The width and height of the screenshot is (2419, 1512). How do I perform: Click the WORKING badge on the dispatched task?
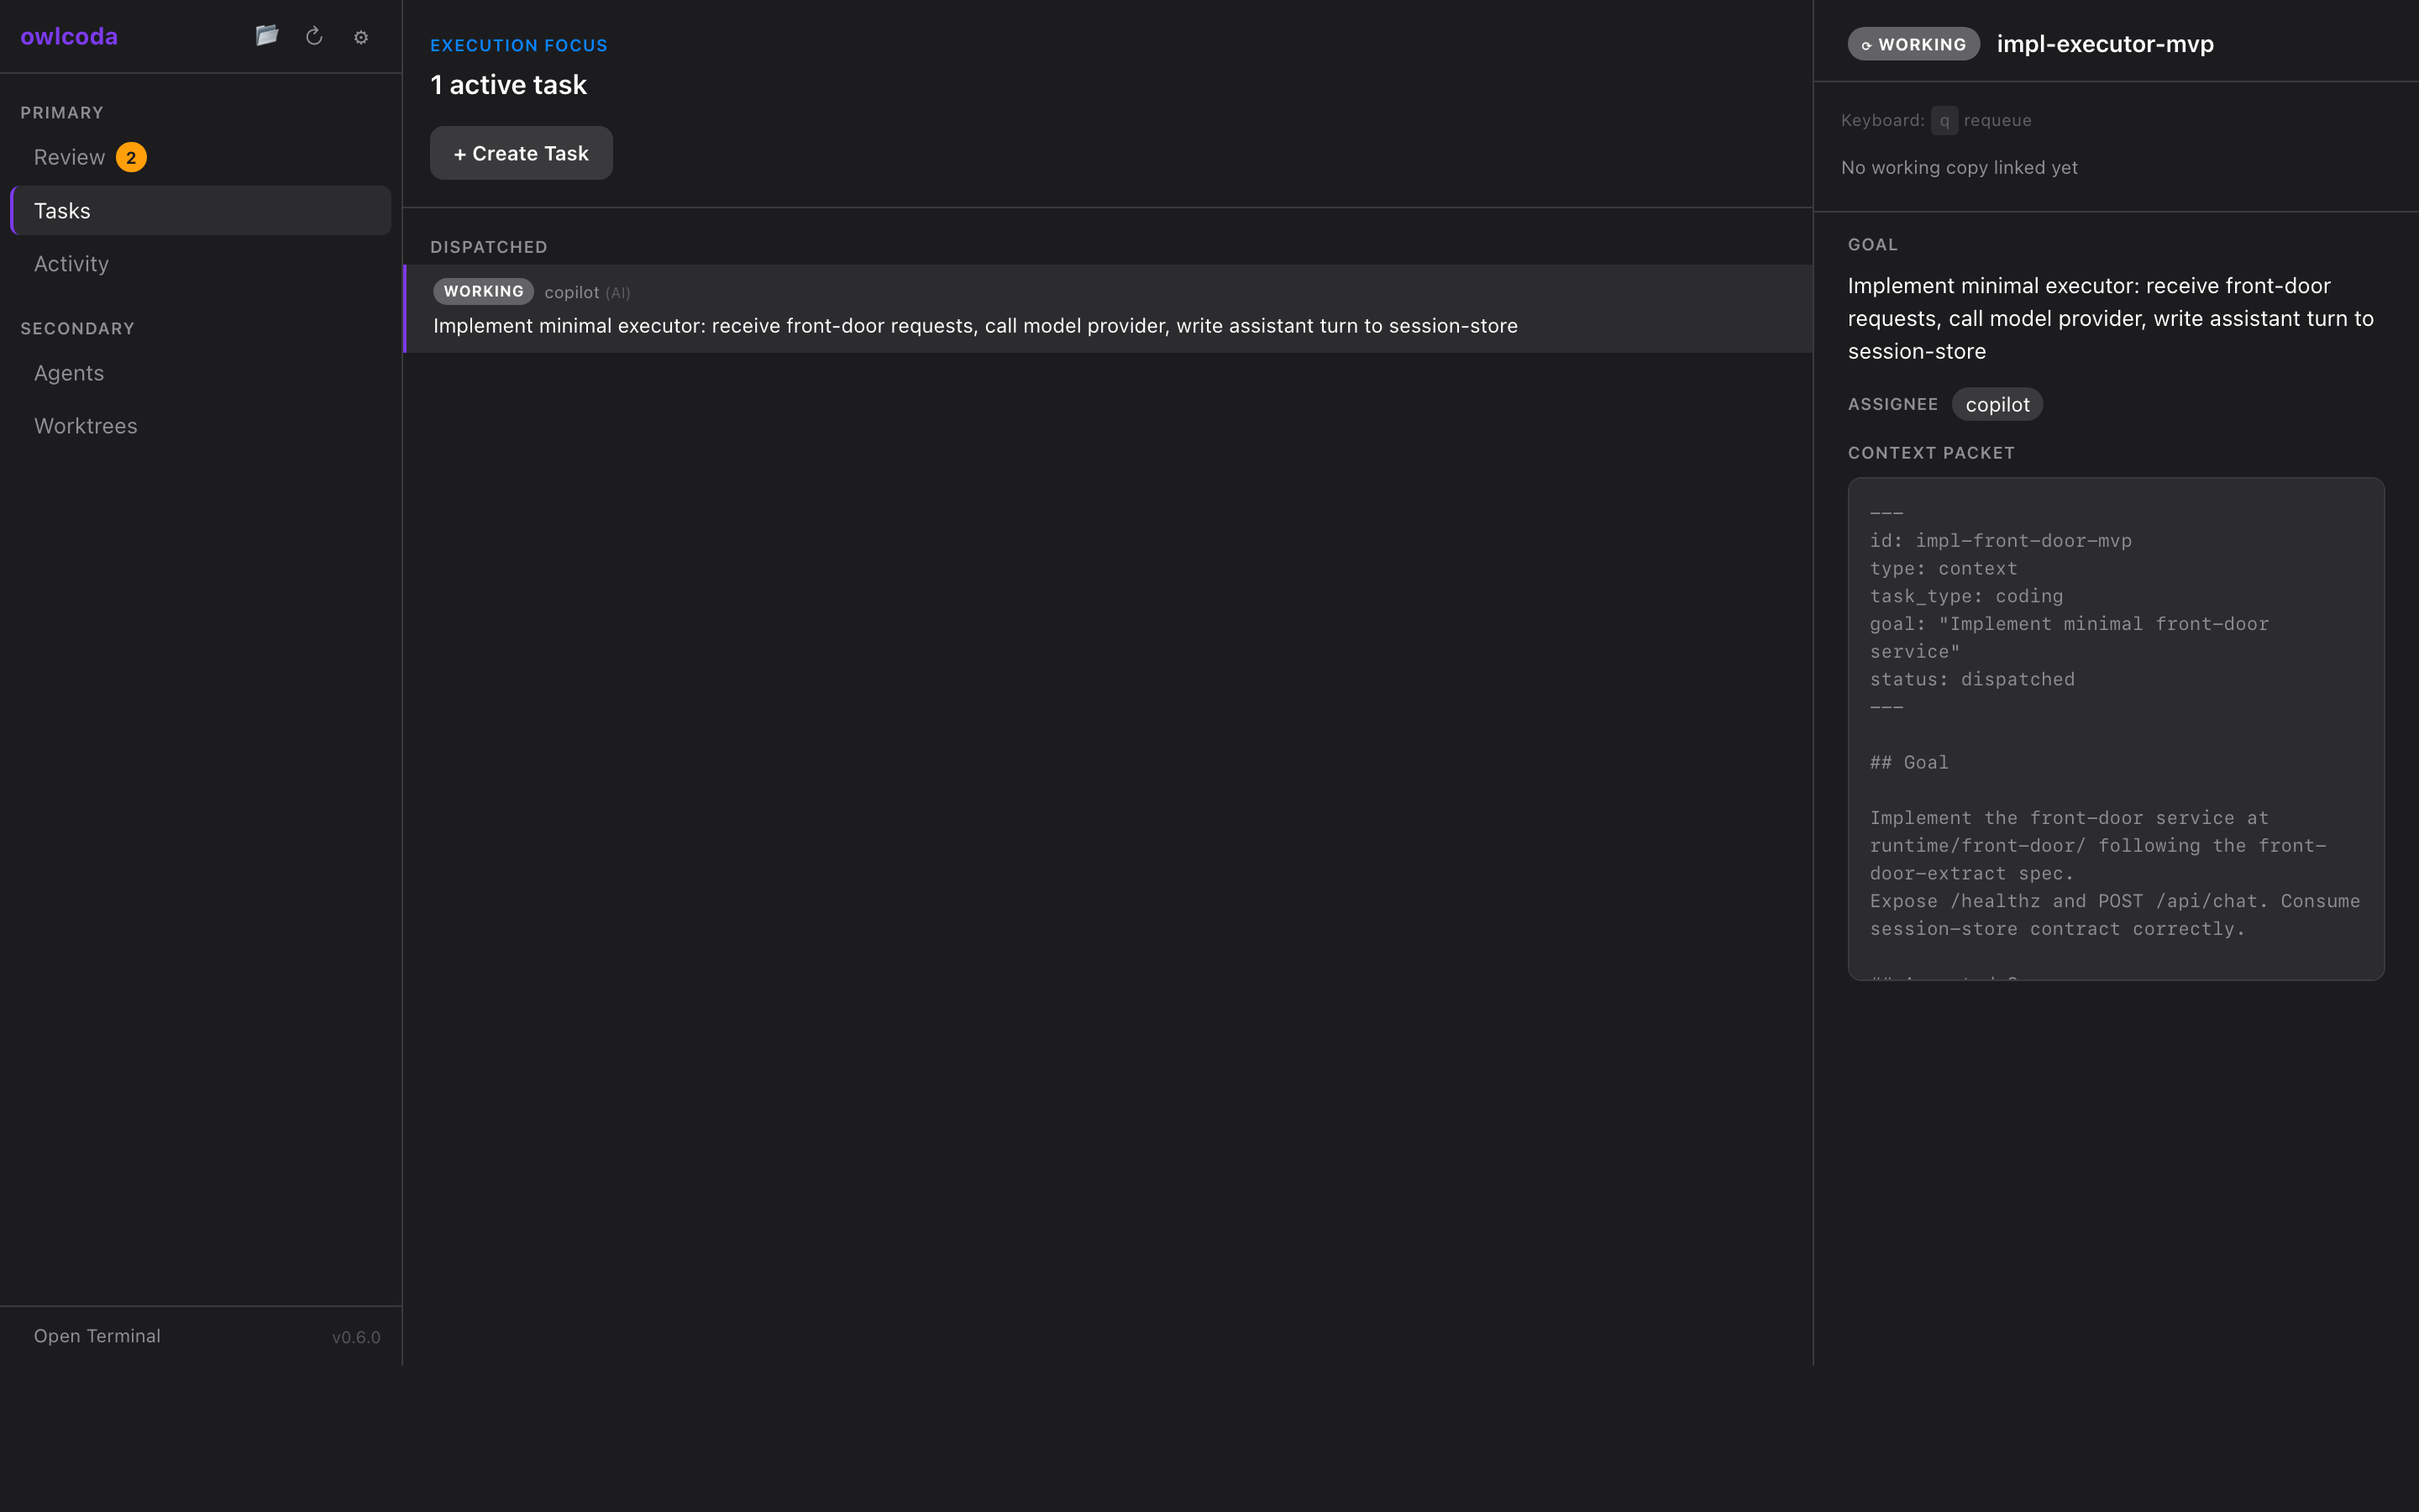(x=483, y=291)
